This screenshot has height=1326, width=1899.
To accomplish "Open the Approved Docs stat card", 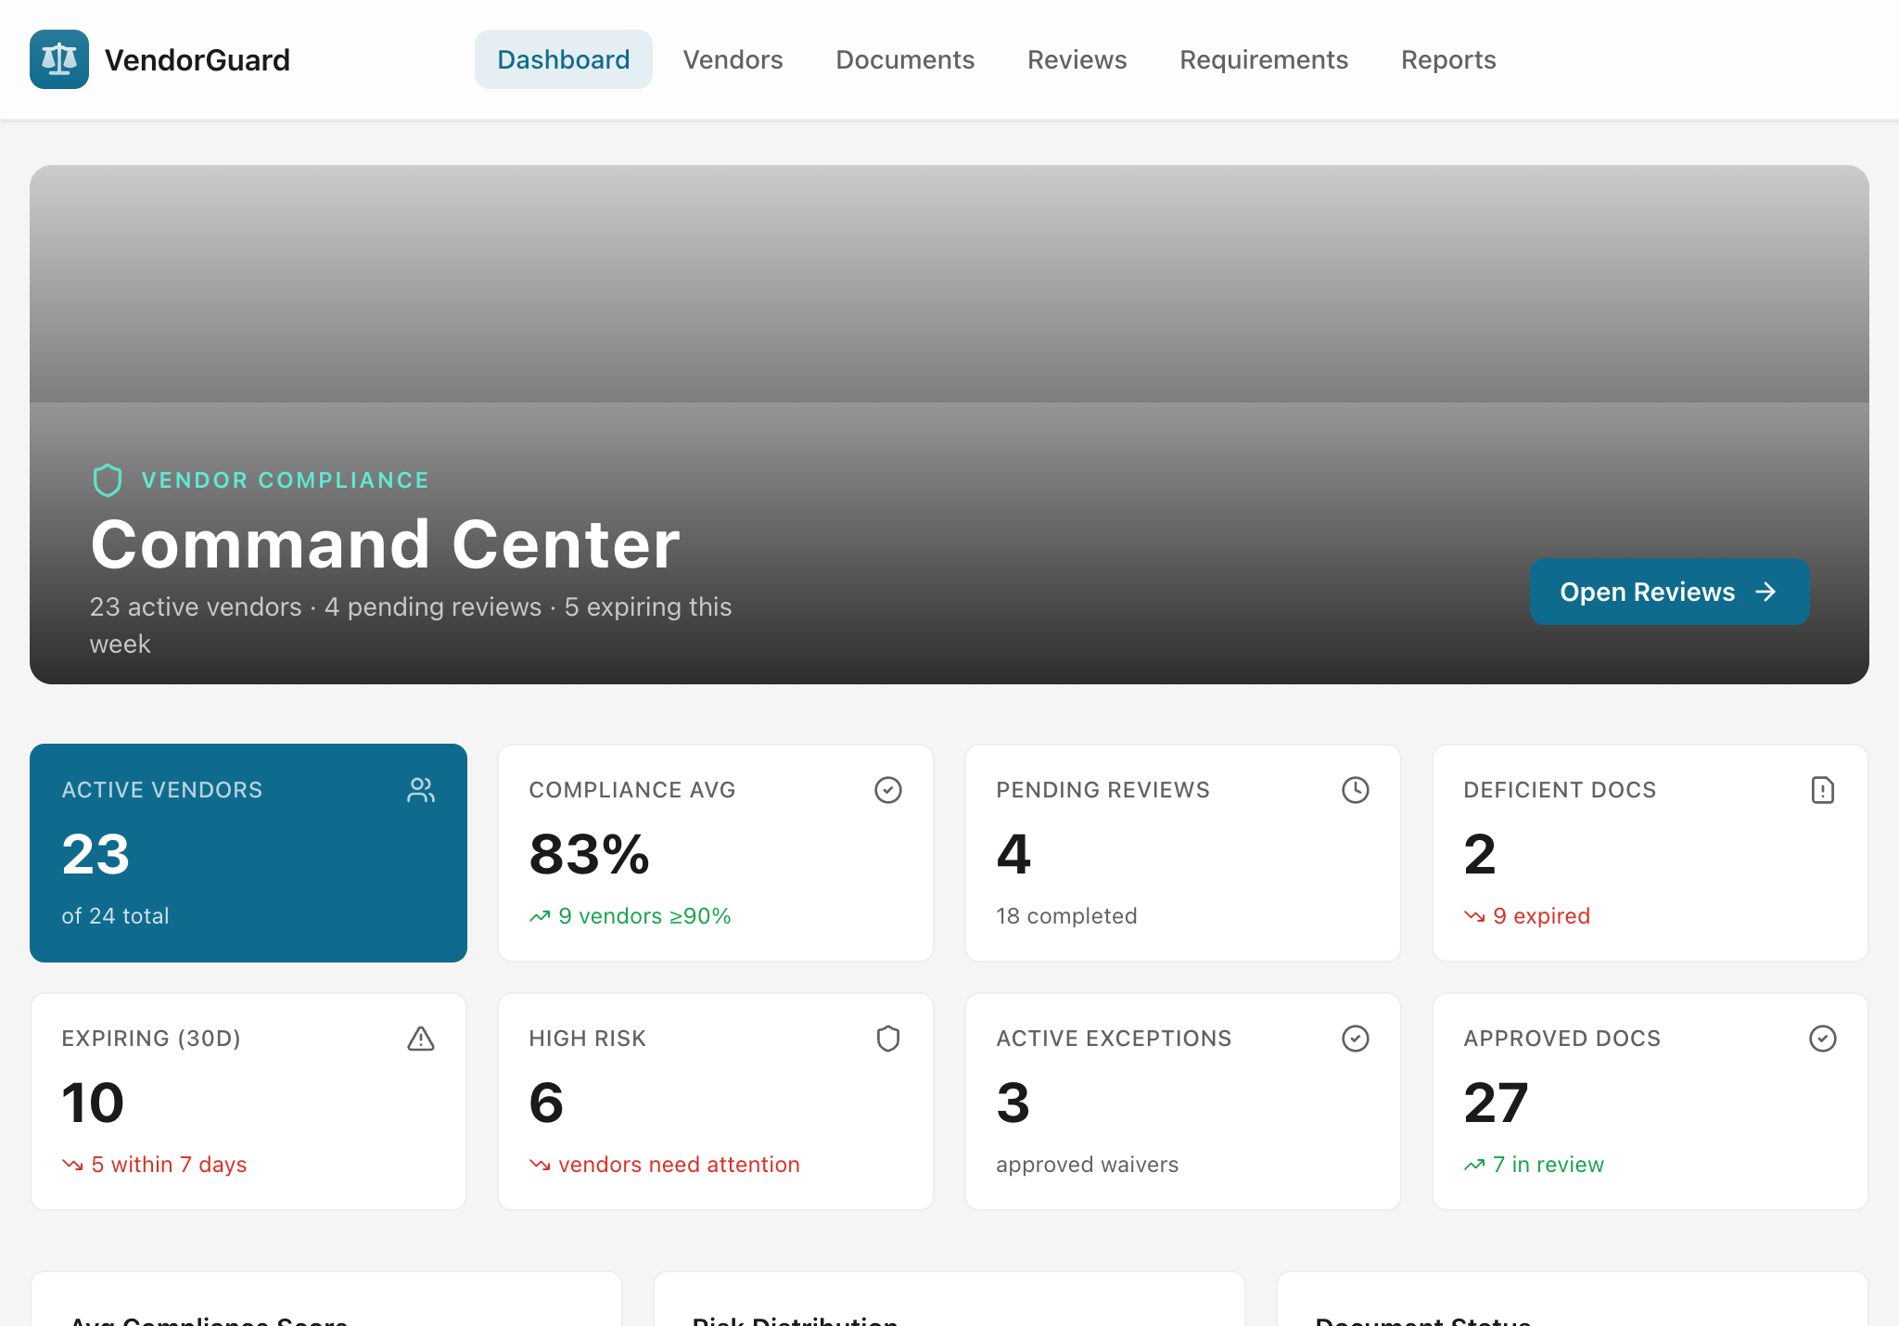I will coord(1650,1102).
